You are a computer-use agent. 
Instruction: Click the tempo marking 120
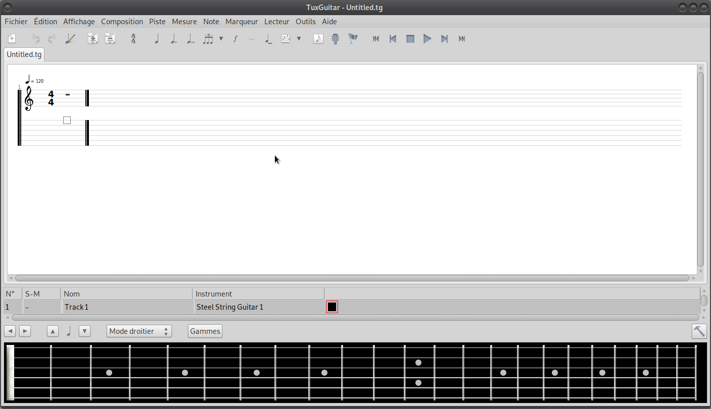34,80
